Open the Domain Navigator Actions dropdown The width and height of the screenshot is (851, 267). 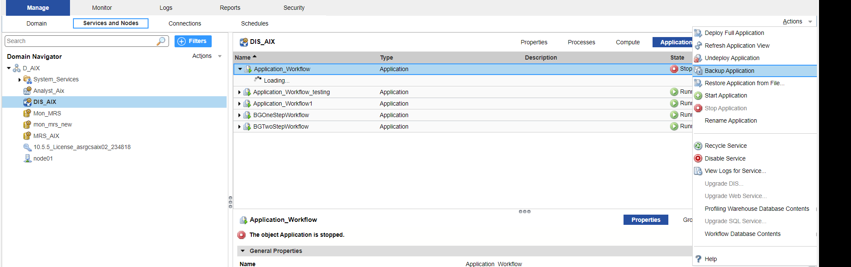pyautogui.click(x=207, y=56)
